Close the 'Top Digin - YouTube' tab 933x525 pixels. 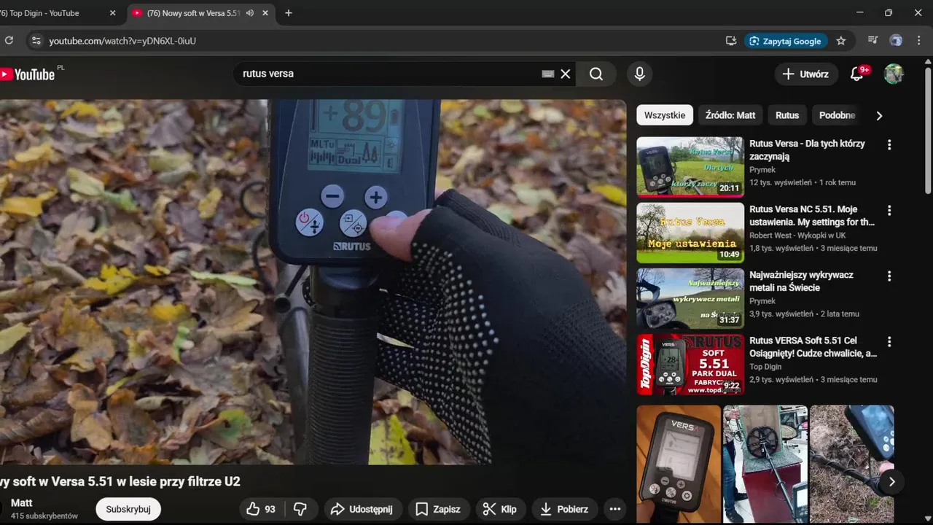tap(112, 13)
